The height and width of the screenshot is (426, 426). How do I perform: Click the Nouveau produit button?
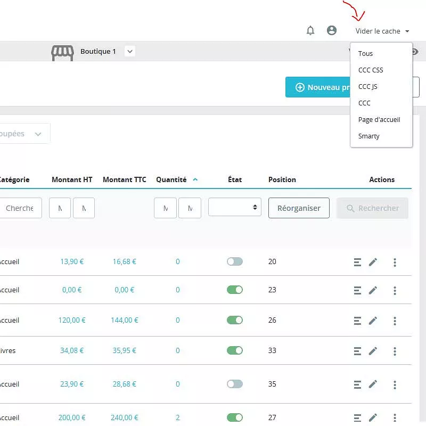[x=318, y=87]
